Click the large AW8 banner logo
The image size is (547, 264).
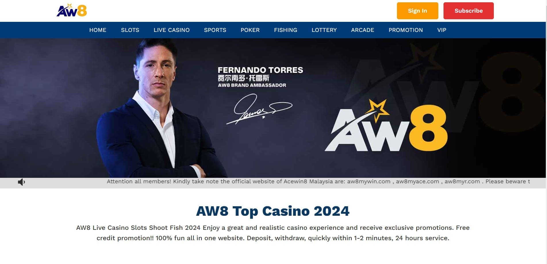click(x=386, y=126)
